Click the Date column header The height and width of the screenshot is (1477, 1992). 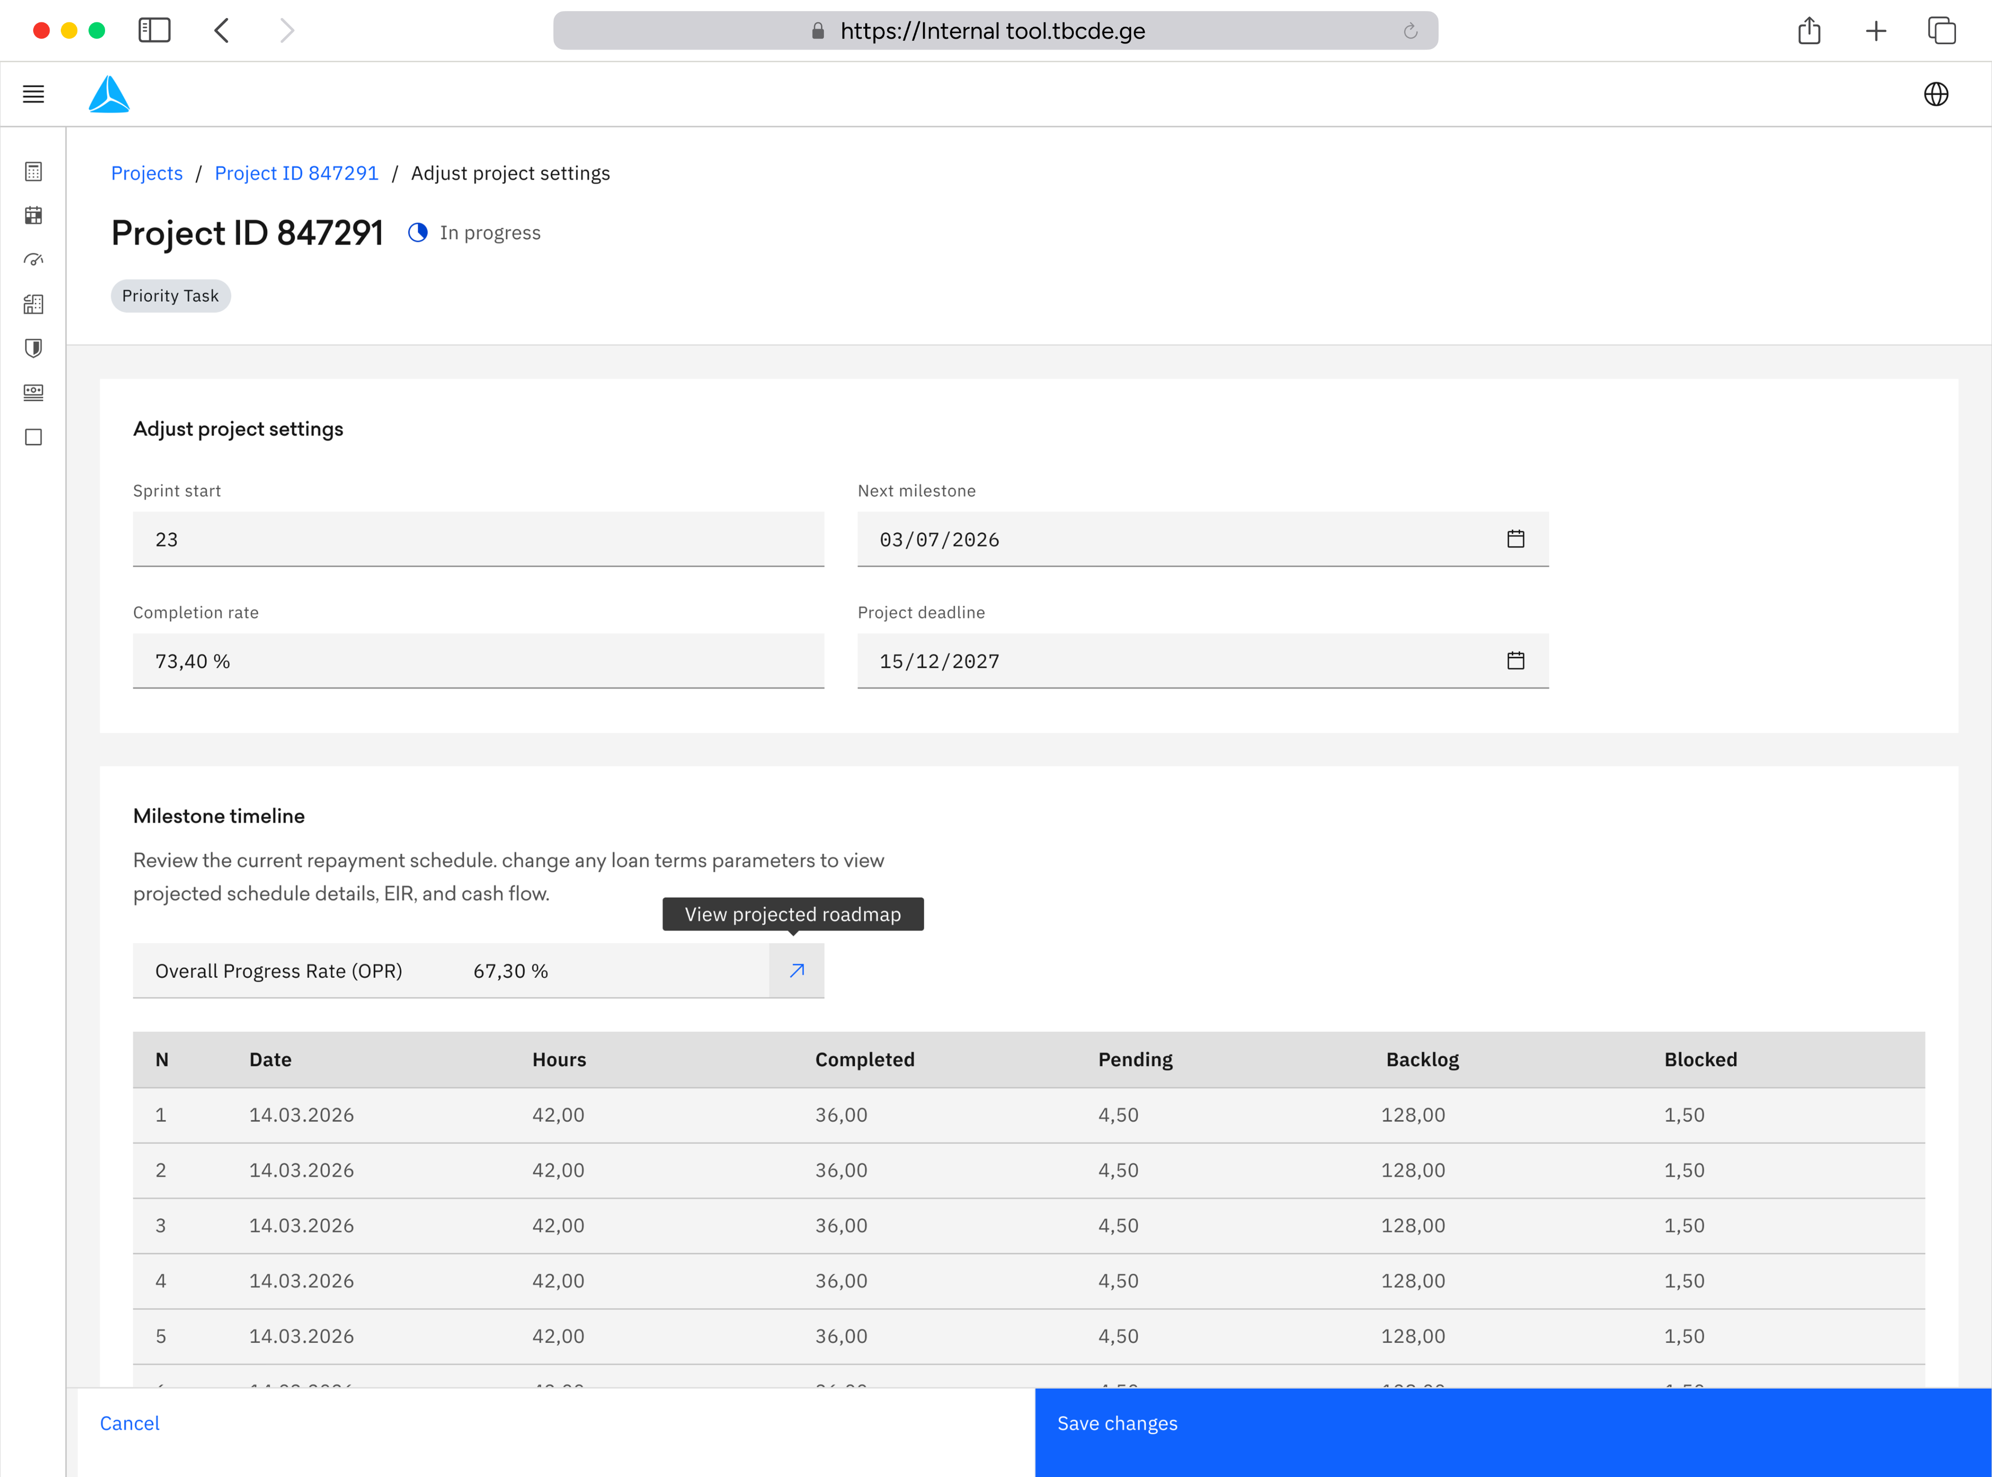[x=270, y=1059]
